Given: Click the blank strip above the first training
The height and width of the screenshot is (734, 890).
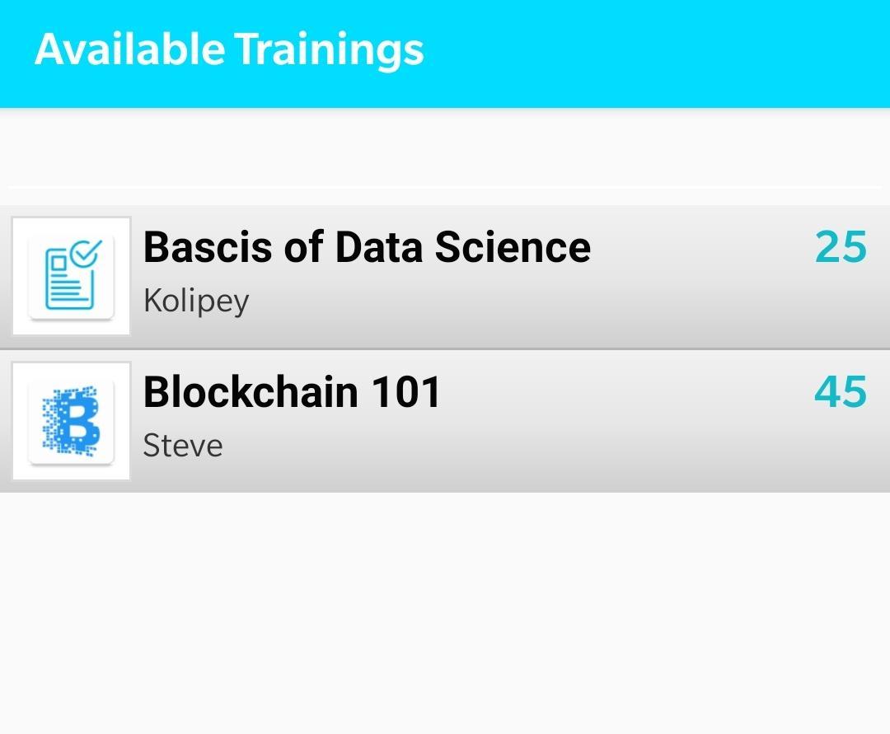Looking at the screenshot, I should coord(445,148).
